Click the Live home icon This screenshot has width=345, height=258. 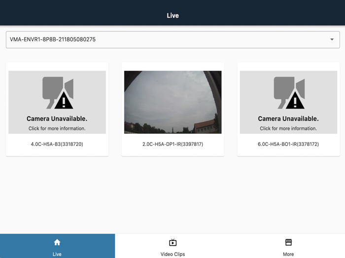coord(57,242)
